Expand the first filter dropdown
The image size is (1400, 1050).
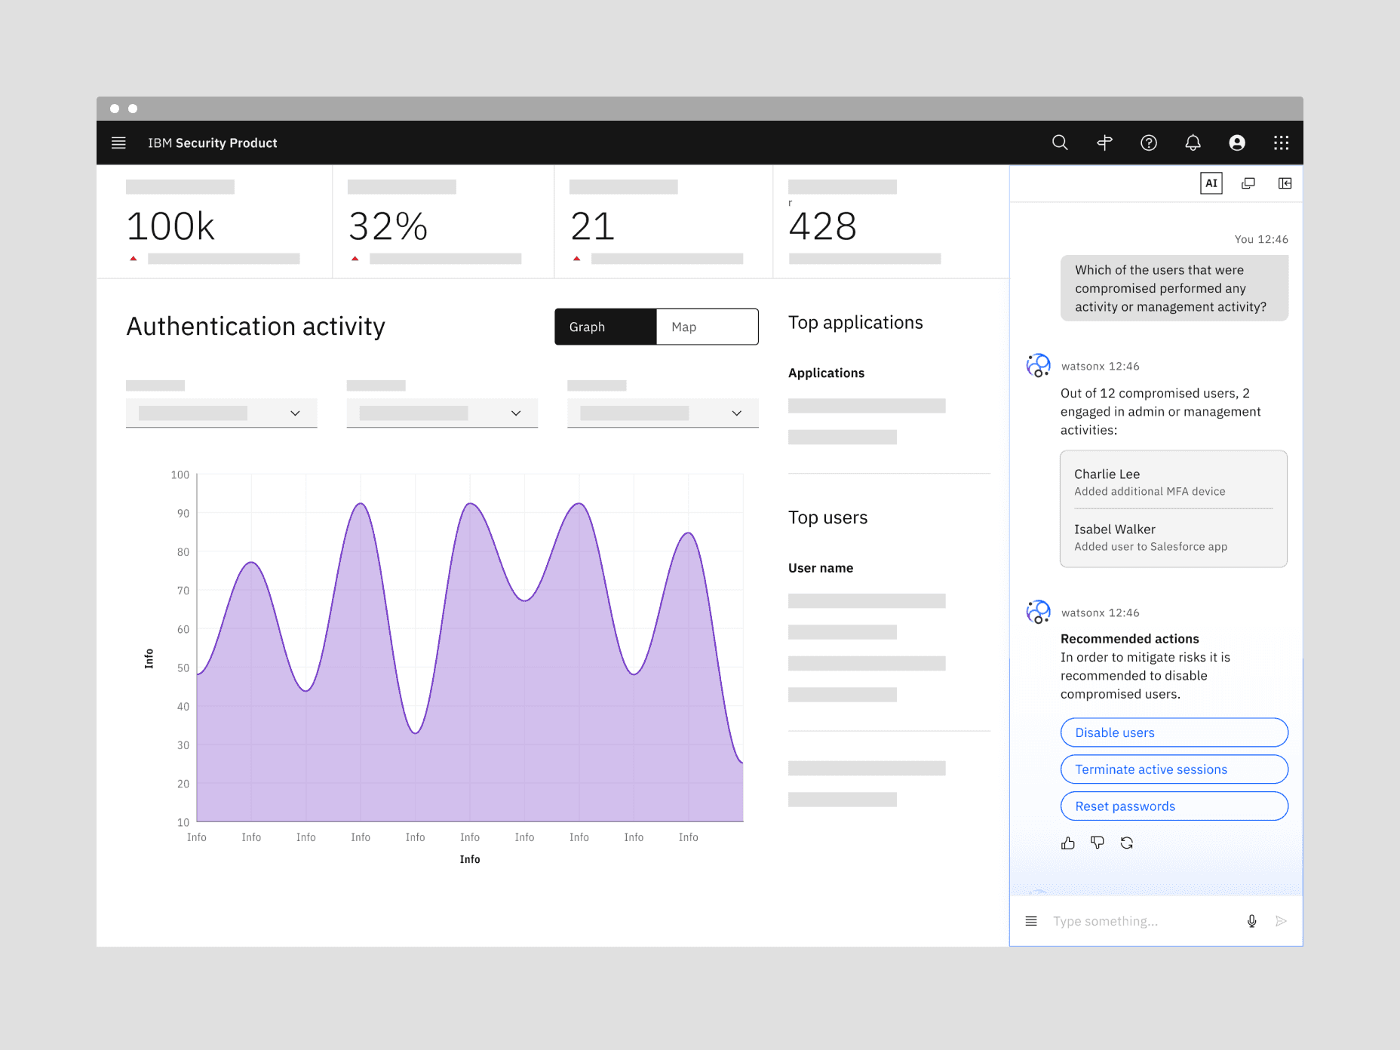tap(221, 413)
